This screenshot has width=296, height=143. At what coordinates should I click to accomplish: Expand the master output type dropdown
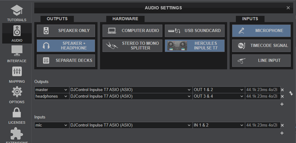click(51, 90)
